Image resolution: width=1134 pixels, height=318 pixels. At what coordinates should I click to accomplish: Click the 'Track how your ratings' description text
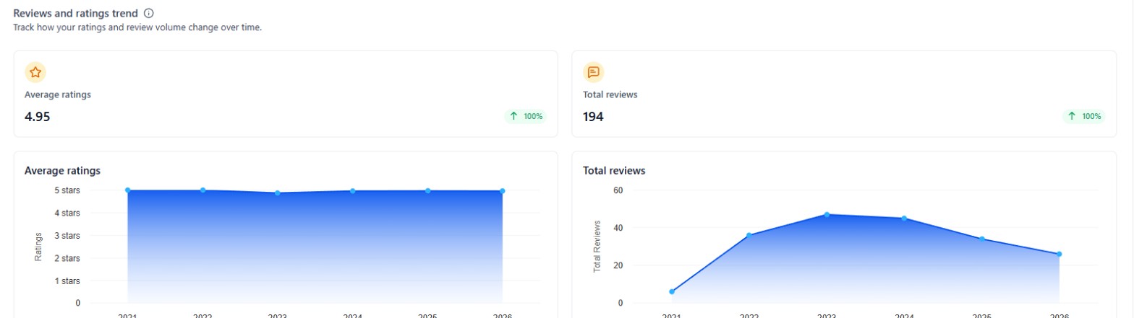pos(137,27)
